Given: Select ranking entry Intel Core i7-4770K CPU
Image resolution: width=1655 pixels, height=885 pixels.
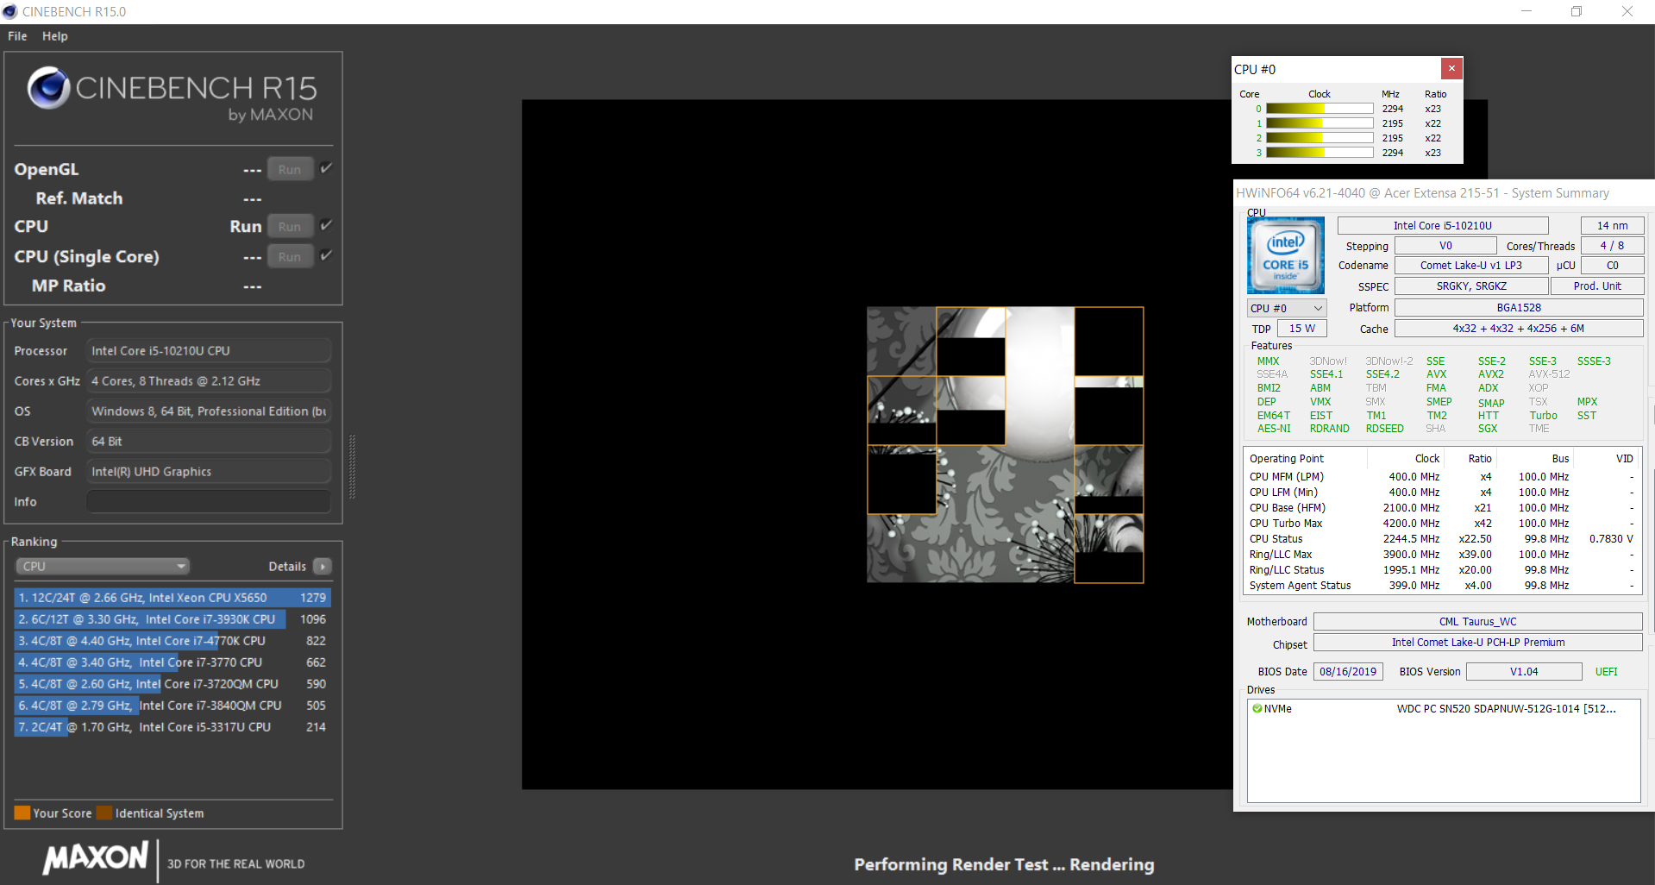Looking at the screenshot, I should point(172,641).
